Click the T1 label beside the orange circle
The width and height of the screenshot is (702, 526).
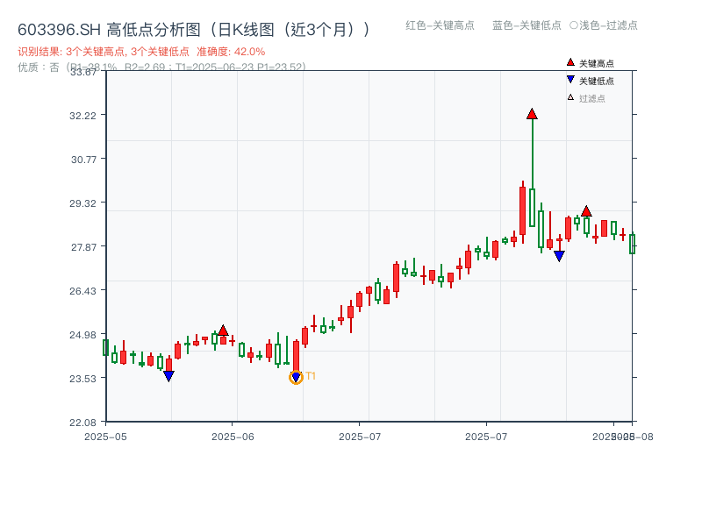pos(309,375)
